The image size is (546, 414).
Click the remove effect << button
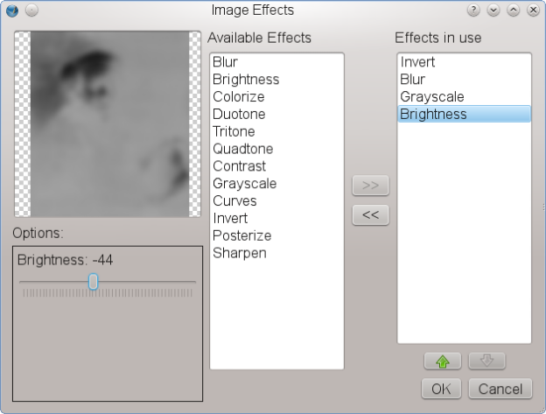370,214
